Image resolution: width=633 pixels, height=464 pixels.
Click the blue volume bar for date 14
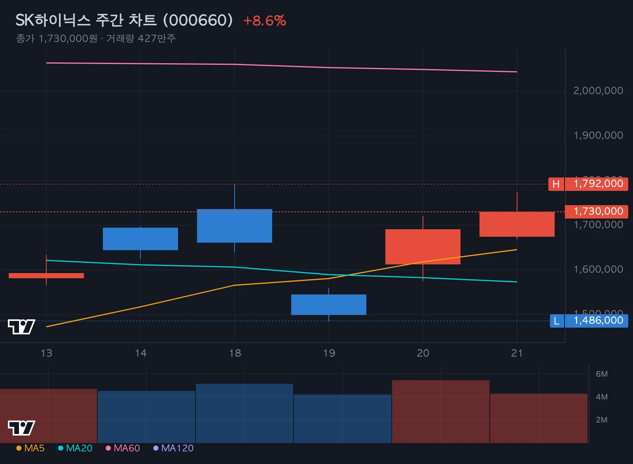[x=146, y=417]
